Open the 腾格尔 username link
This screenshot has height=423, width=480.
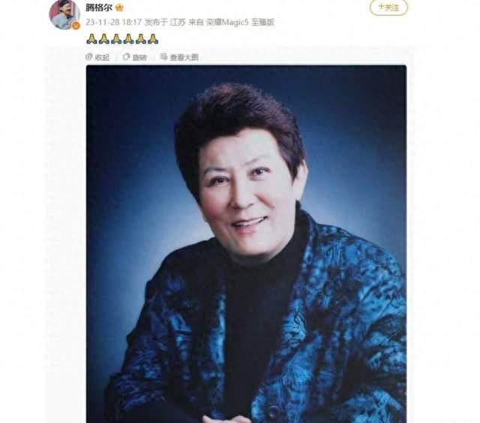click(x=99, y=7)
